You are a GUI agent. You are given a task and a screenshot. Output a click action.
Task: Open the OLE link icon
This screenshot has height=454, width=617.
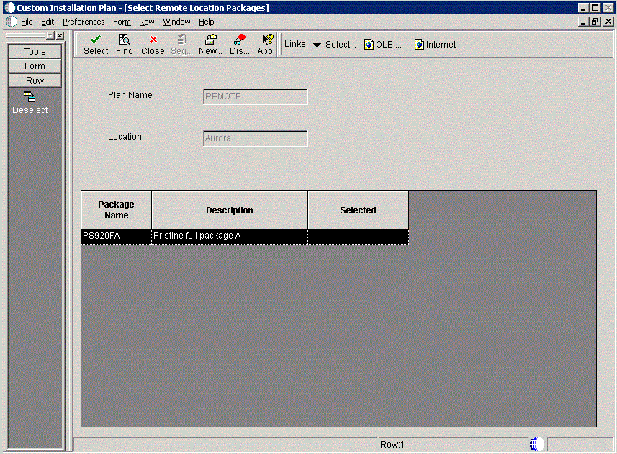369,45
